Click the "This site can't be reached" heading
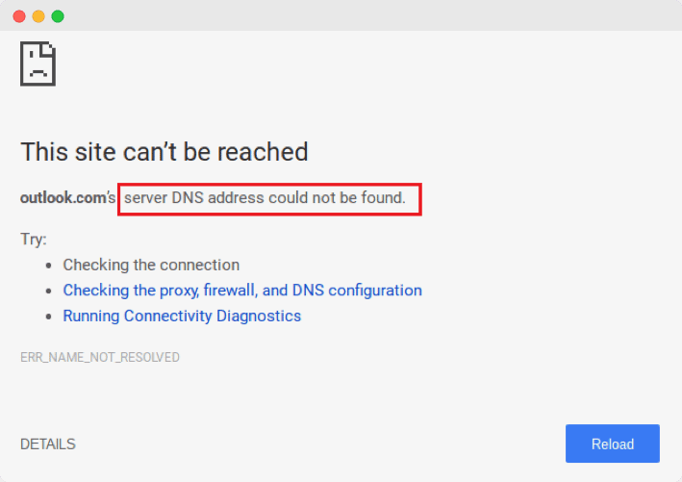 tap(164, 152)
